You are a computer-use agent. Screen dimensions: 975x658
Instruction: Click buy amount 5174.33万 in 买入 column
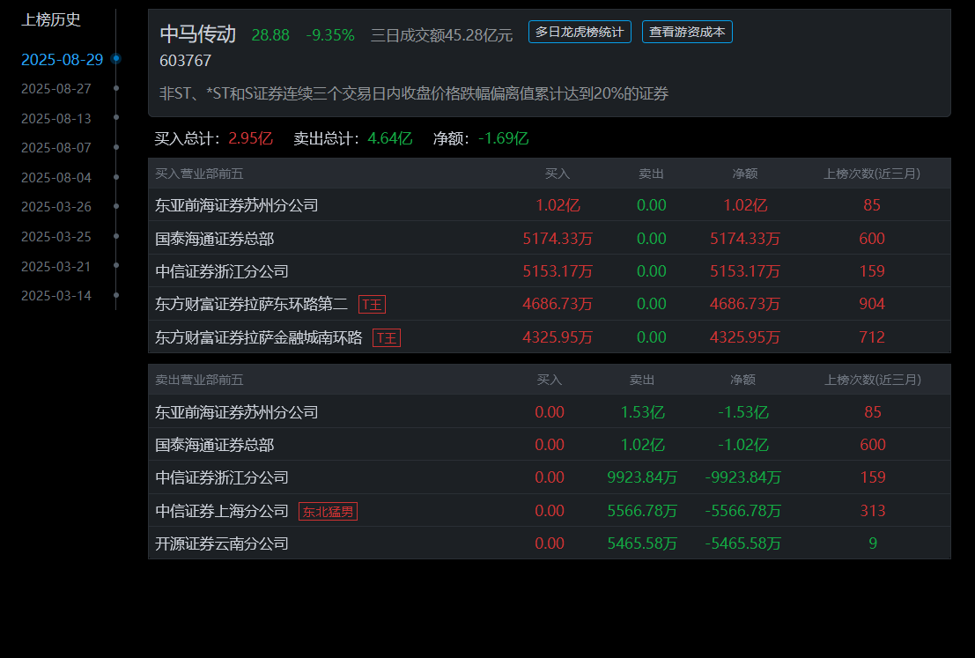tap(558, 239)
